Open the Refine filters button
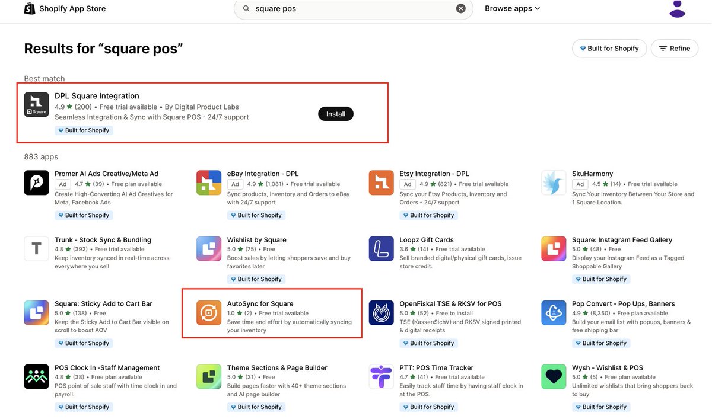 (x=675, y=49)
